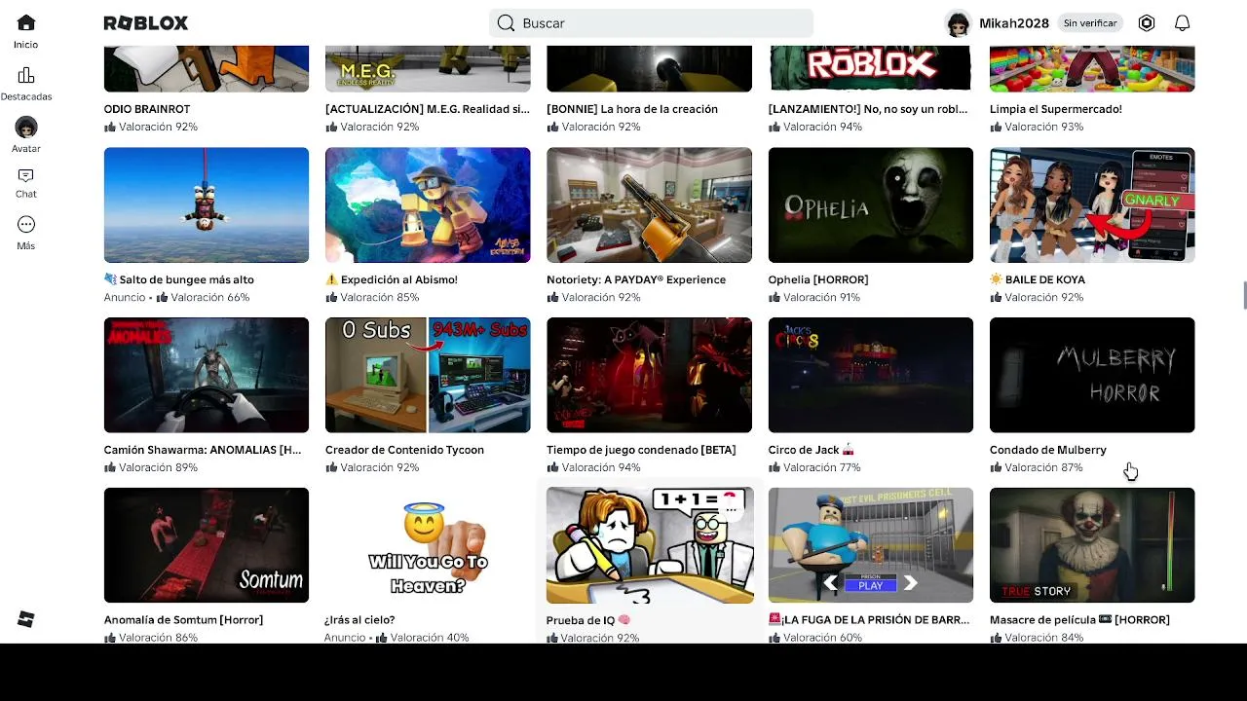Open the Will You Go To Heaven thumbnail
The width and height of the screenshot is (1247, 701).
[x=428, y=546]
